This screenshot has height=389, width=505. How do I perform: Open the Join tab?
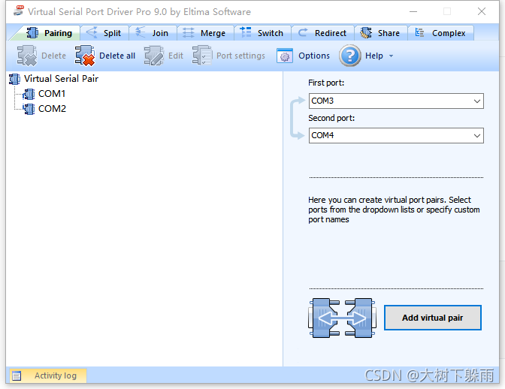coord(153,33)
